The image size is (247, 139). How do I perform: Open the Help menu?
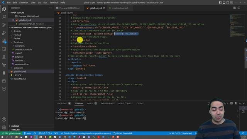point(63,3)
